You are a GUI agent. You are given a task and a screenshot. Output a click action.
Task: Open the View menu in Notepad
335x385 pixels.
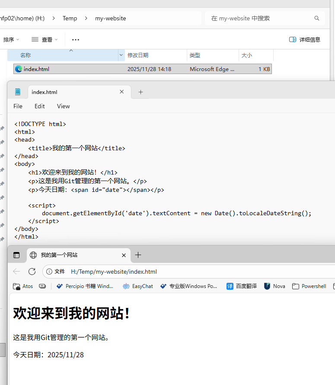(63, 106)
